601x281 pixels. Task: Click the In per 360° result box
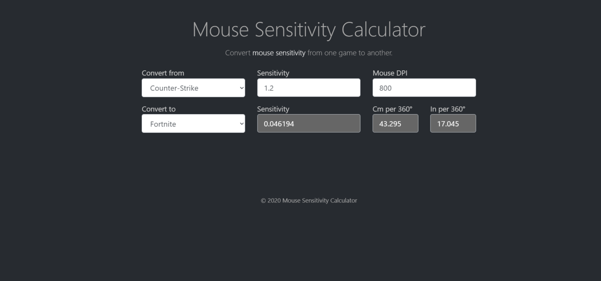(x=453, y=123)
